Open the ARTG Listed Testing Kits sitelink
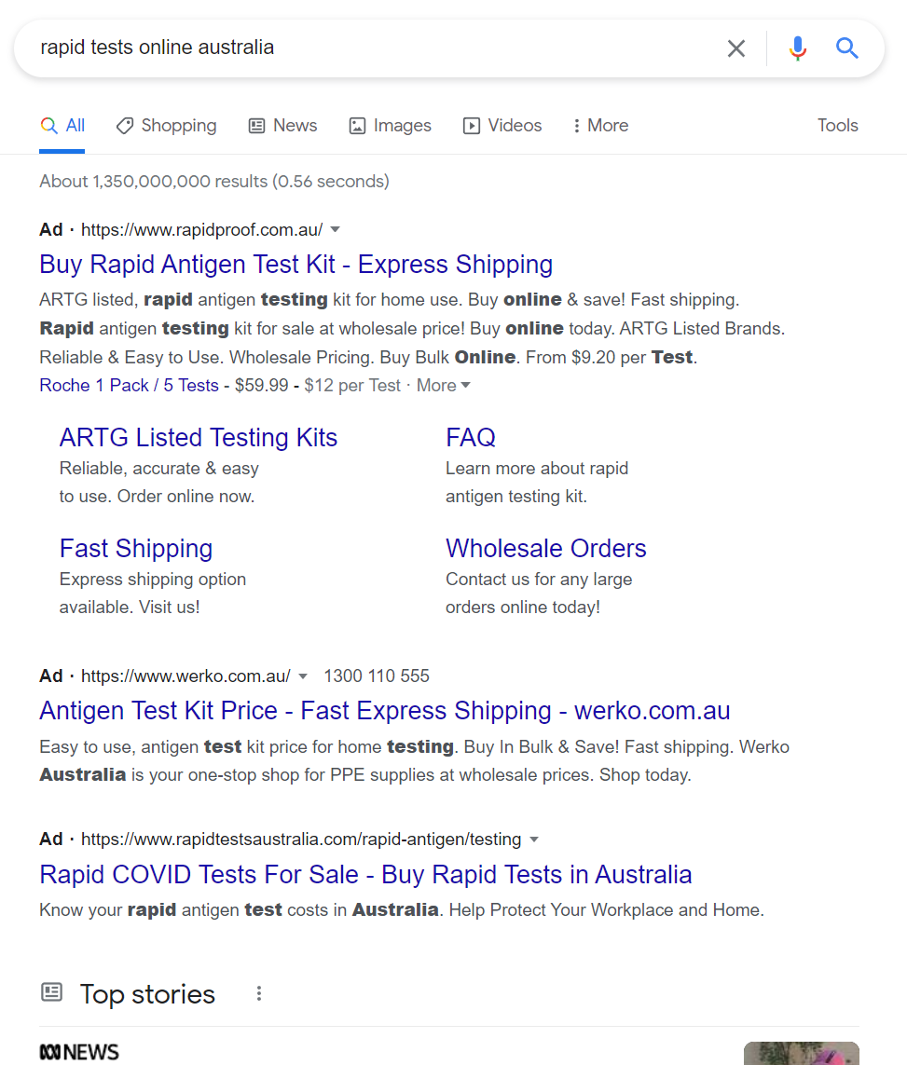The height and width of the screenshot is (1065, 907). coord(199,438)
